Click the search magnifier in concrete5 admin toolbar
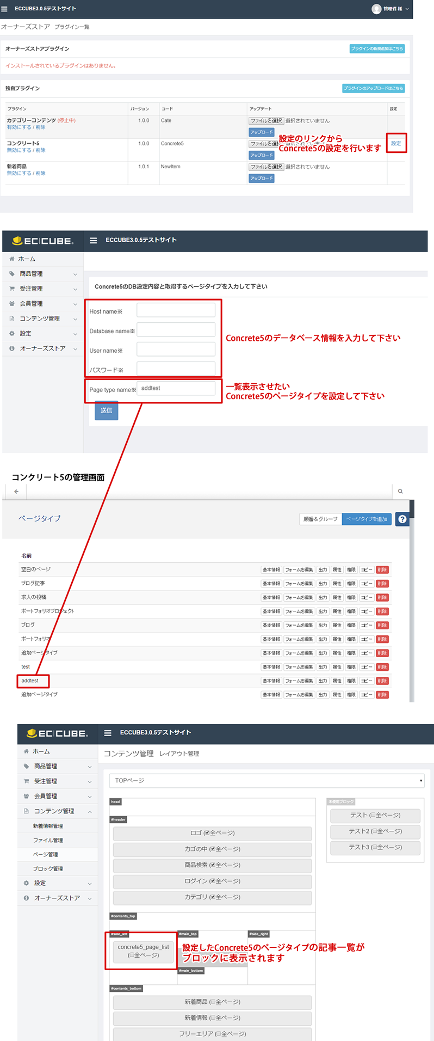Image resolution: width=434 pixels, height=1041 pixels. click(400, 491)
